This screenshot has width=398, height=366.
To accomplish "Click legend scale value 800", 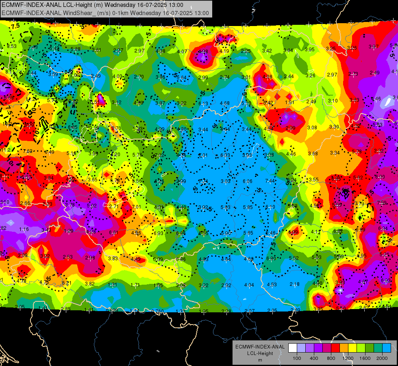I will tap(331, 358).
